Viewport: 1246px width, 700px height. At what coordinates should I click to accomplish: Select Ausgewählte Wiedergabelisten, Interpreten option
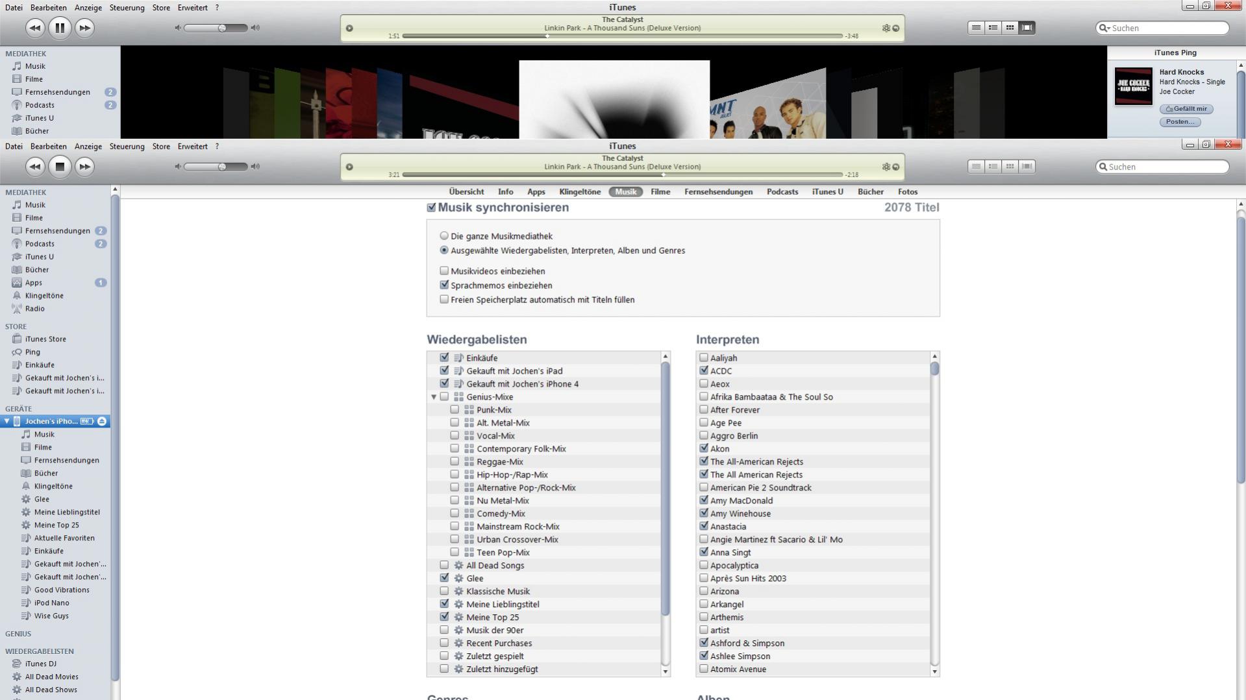pyautogui.click(x=444, y=250)
